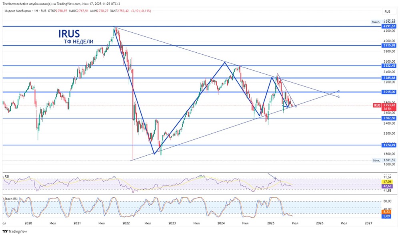Click the red IRUS current price tag

[x=377, y=105]
